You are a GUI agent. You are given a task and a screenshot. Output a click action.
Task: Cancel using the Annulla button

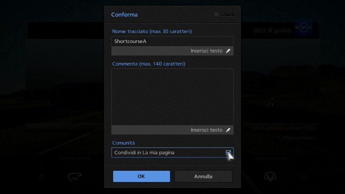pos(203,176)
